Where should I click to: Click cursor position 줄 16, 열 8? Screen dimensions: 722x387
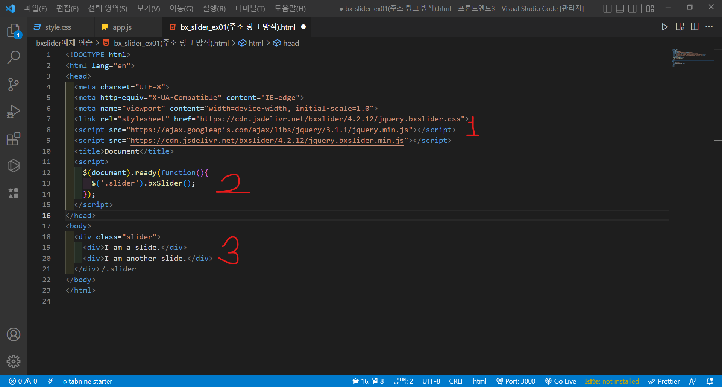click(368, 381)
